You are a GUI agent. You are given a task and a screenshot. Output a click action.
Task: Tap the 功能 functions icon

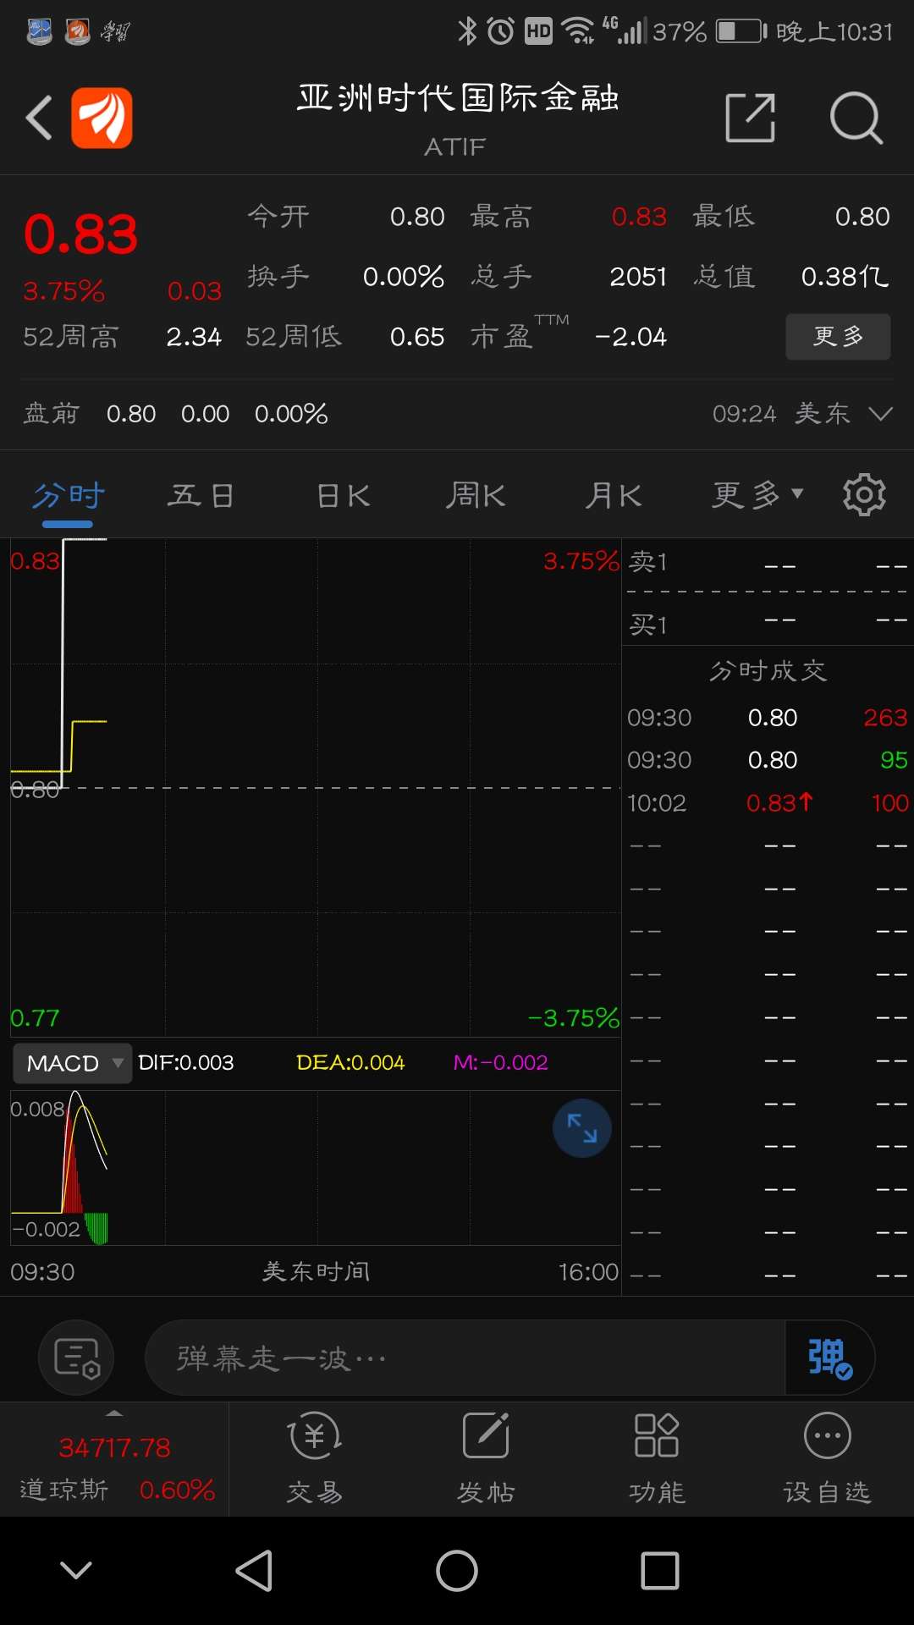(x=657, y=1459)
